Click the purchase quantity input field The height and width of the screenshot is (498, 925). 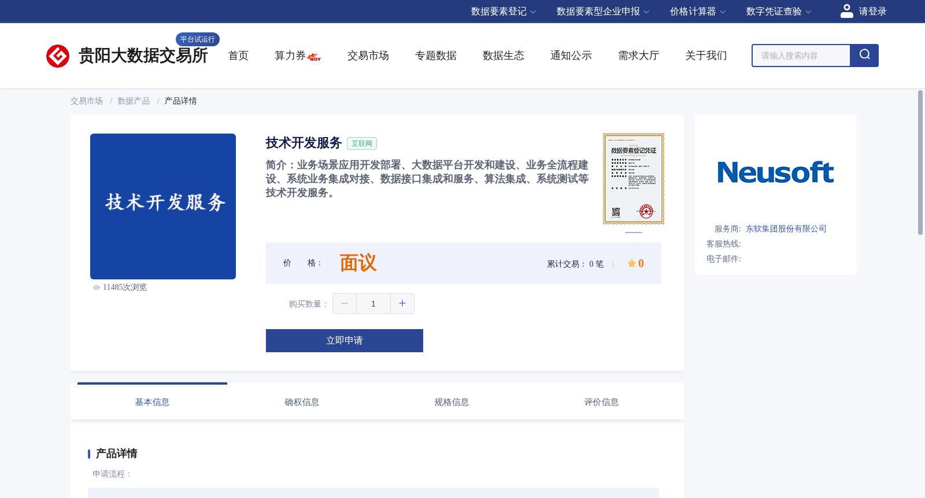373,304
